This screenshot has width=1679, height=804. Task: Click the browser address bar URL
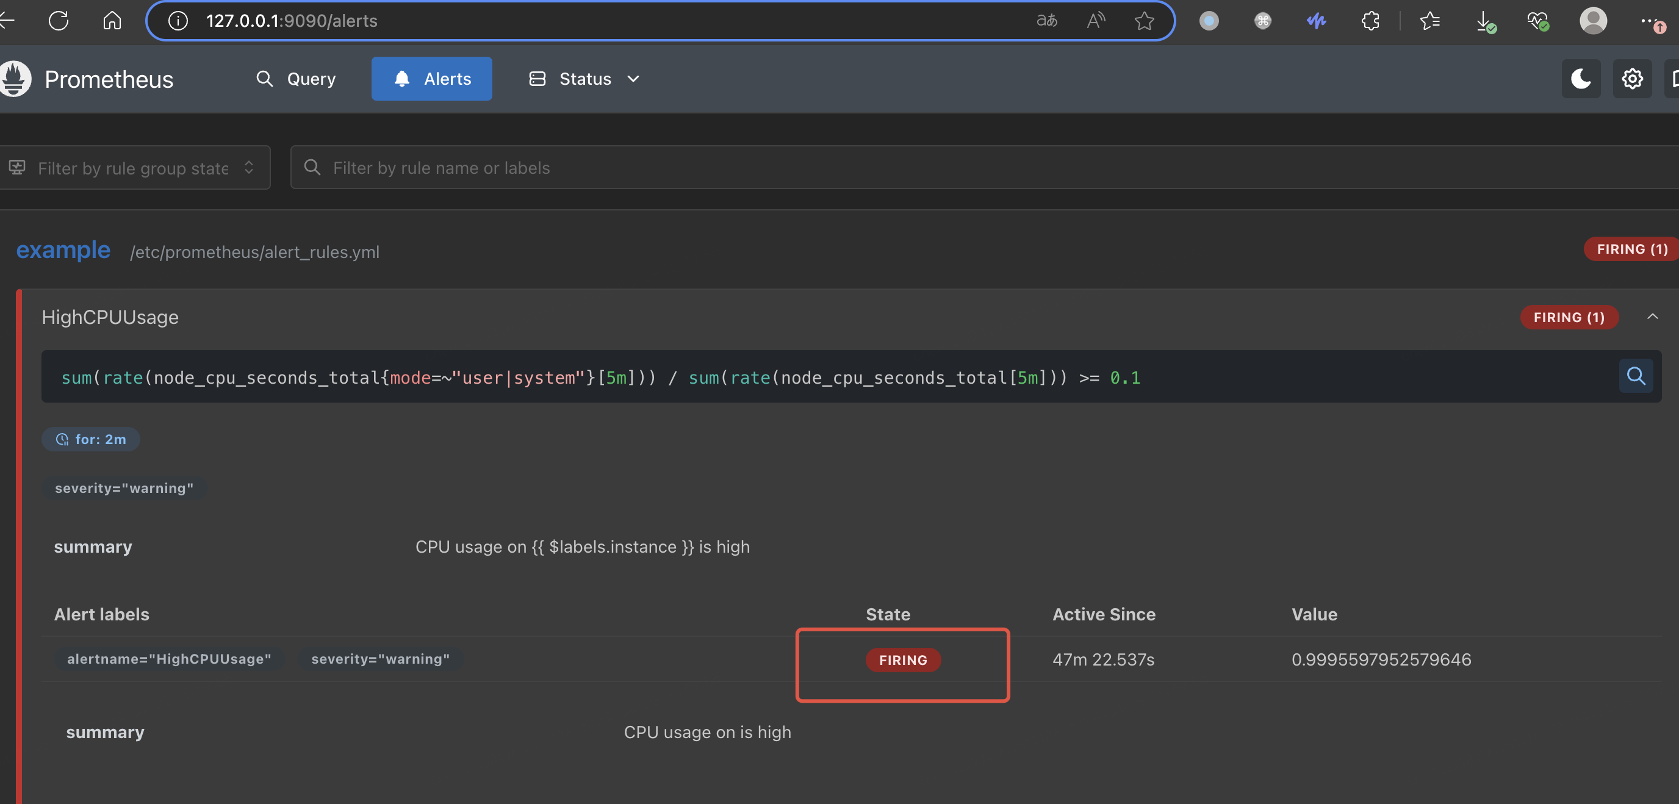292,21
